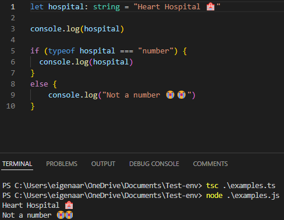Select the DEBUG CONSOLE tab
Screen dimensions: 284x220
(154, 164)
